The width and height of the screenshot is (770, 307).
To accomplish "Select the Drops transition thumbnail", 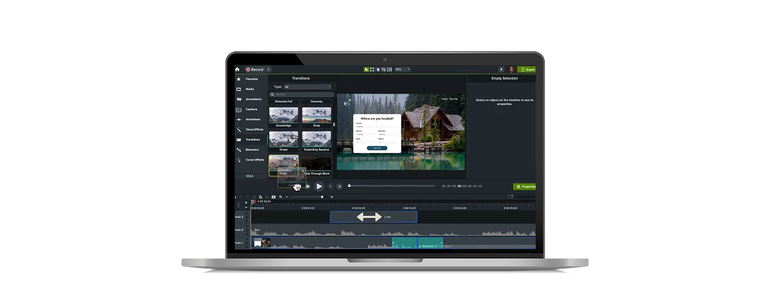I will 283,139.
